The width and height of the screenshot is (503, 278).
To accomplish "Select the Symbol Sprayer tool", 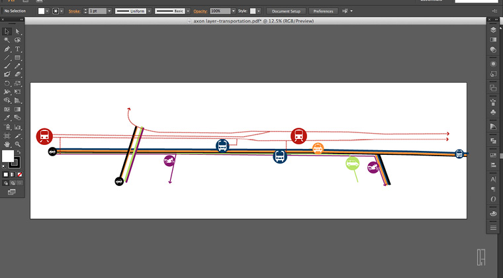I will coord(7,127).
